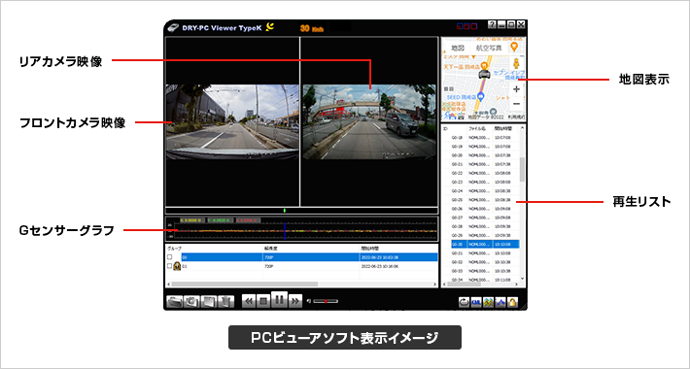
Task: Select highlighted G0-30 entry in playlist
Action: click(485, 244)
